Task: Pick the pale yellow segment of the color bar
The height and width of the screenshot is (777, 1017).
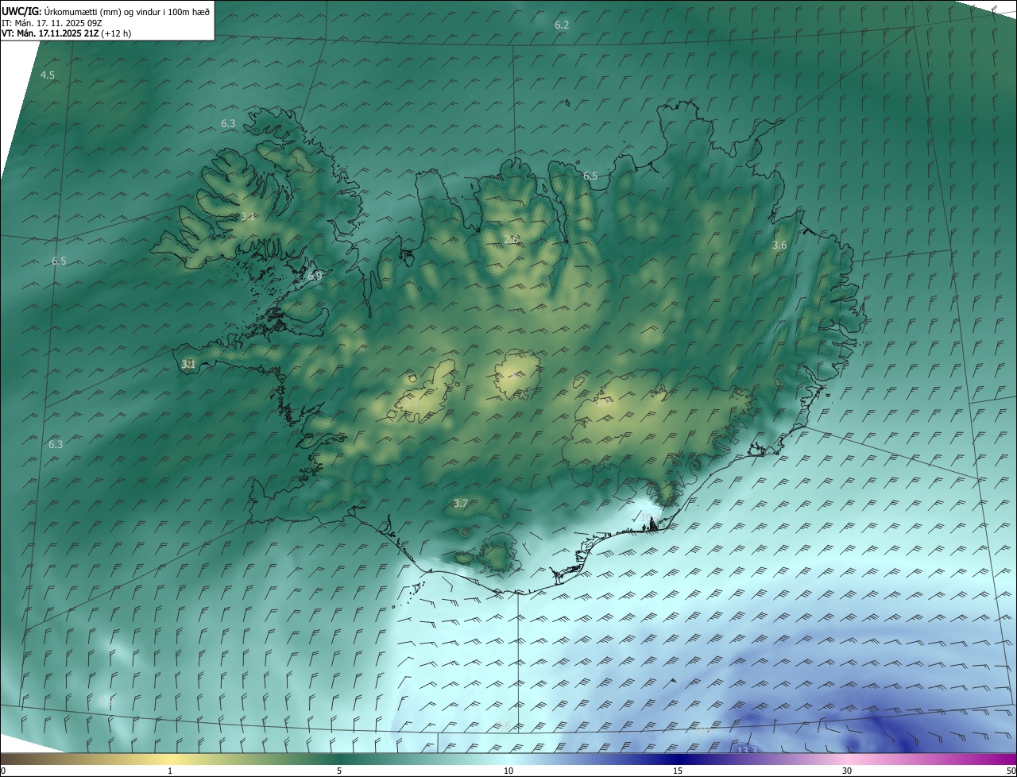Action: pos(171,760)
